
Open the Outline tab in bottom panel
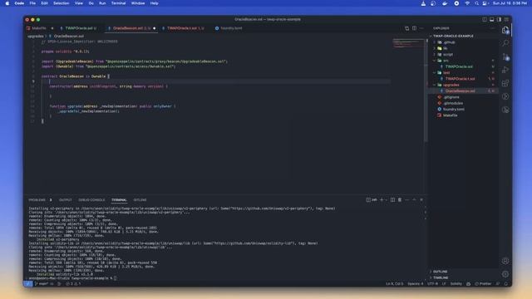point(140,200)
